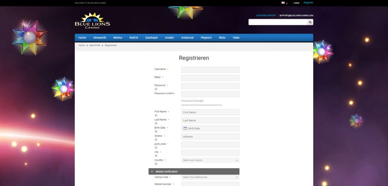Open the Home navigation tab
This screenshot has height=186, width=388.
pyautogui.click(x=82, y=37)
